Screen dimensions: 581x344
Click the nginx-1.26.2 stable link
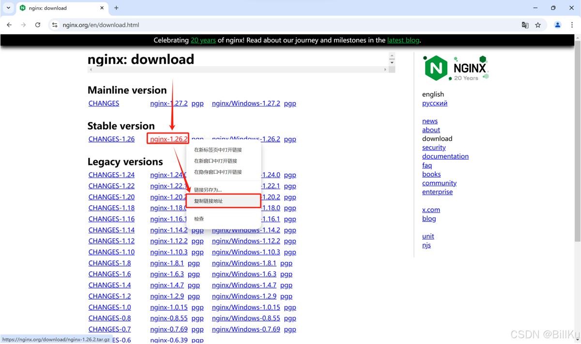coord(168,139)
